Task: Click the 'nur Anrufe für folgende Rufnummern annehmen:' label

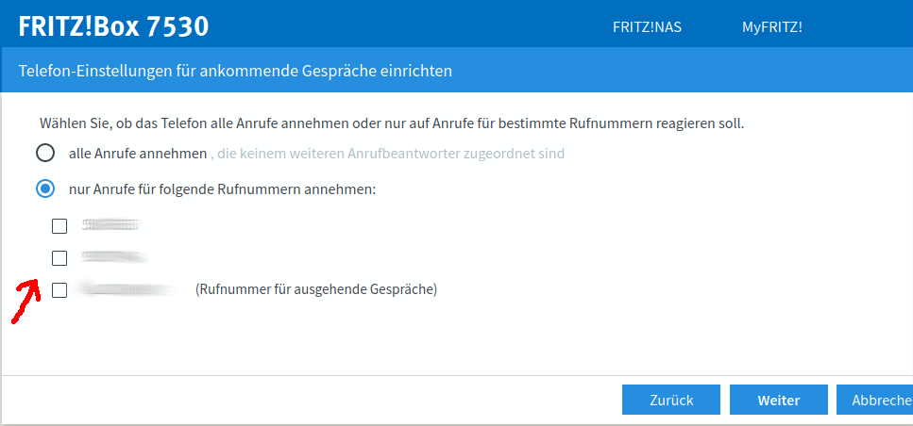Action: click(x=223, y=189)
